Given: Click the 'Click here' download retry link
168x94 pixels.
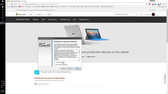Looking at the screenshot, I should 61,81.
